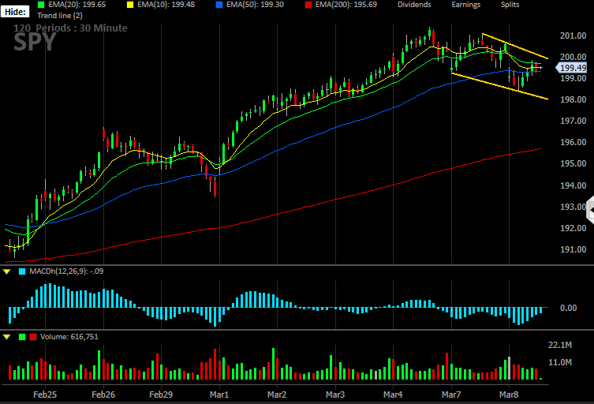Click the Feb26 date label
This screenshot has width=594, height=404.
click(103, 395)
